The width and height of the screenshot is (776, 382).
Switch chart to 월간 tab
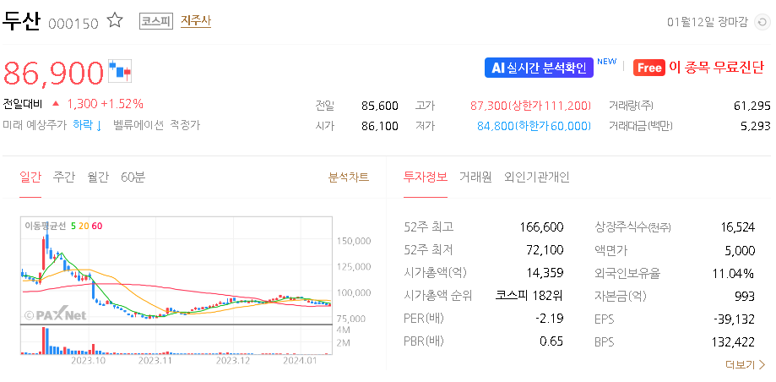click(x=97, y=177)
